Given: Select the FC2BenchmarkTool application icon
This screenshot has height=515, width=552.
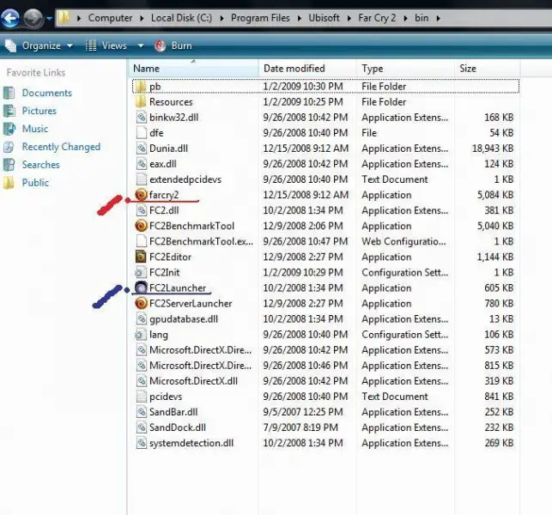Looking at the screenshot, I should click(141, 226).
